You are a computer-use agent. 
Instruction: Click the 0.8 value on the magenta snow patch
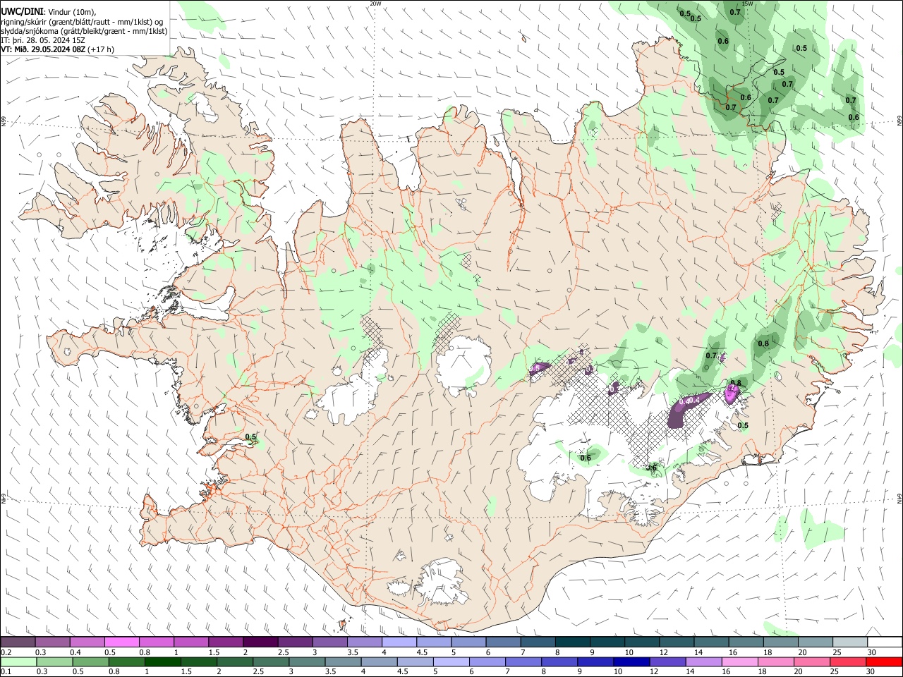736,383
